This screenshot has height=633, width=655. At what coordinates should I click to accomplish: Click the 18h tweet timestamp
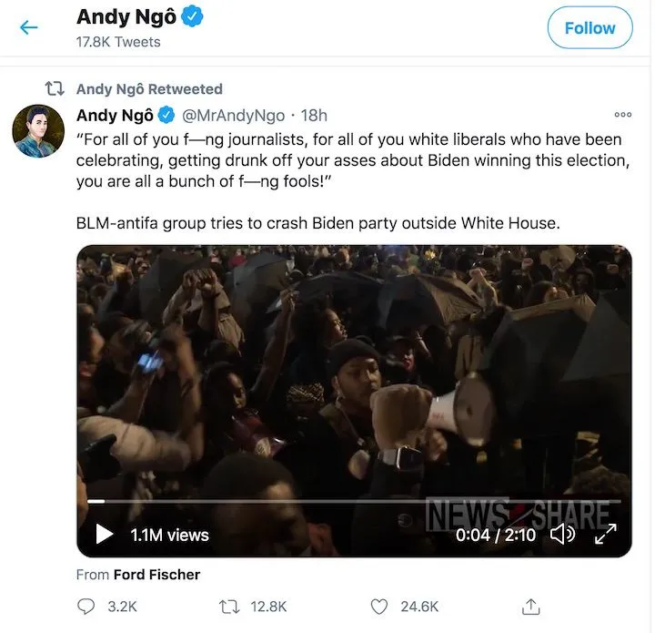314,116
